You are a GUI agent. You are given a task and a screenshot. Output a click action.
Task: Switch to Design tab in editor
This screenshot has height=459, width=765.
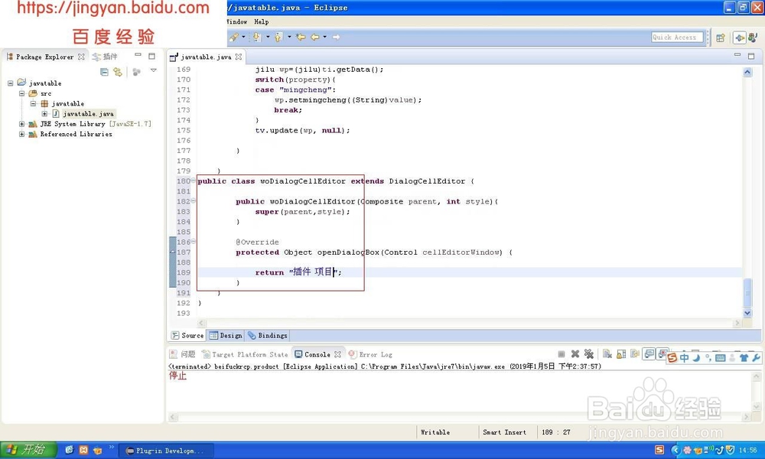tap(226, 336)
